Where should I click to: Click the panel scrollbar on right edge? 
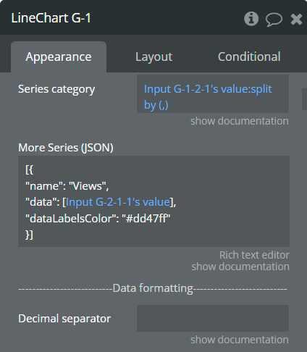coord(304,99)
